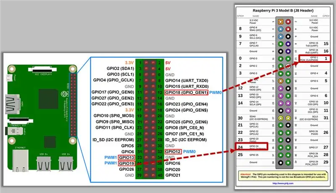Image resolution: width=336 pixels, height=193 pixels.
Task: Select GPIO25 (GPIO_GEN6) label
Action: pyautogui.click(x=186, y=122)
